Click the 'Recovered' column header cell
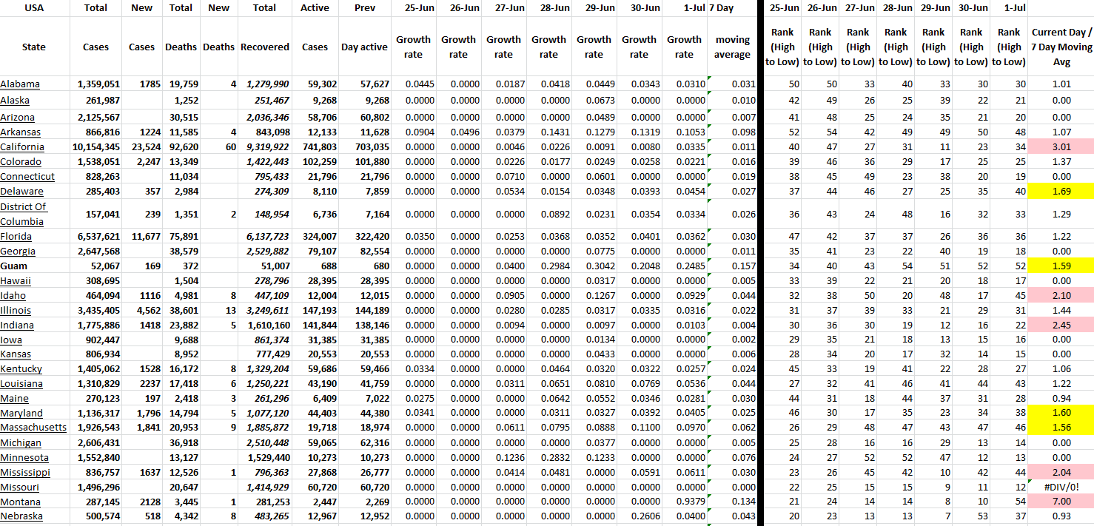 coord(264,47)
